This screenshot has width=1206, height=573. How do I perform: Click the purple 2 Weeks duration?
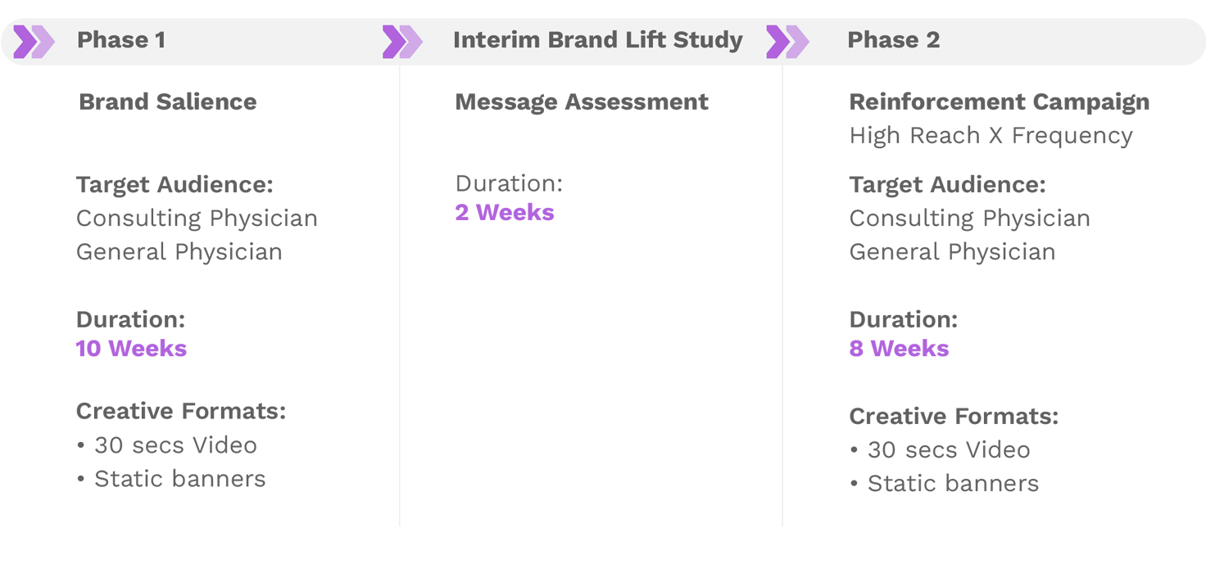pyautogui.click(x=505, y=213)
